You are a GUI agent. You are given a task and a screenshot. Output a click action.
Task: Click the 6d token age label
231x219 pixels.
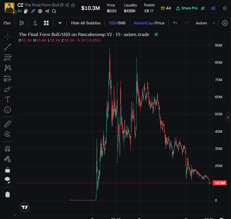(x=19, y=11)
